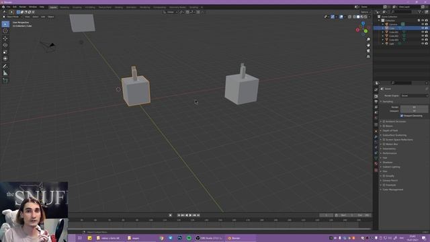
Task: Select the 3D Cursor tool
Action: coord(5,31)
